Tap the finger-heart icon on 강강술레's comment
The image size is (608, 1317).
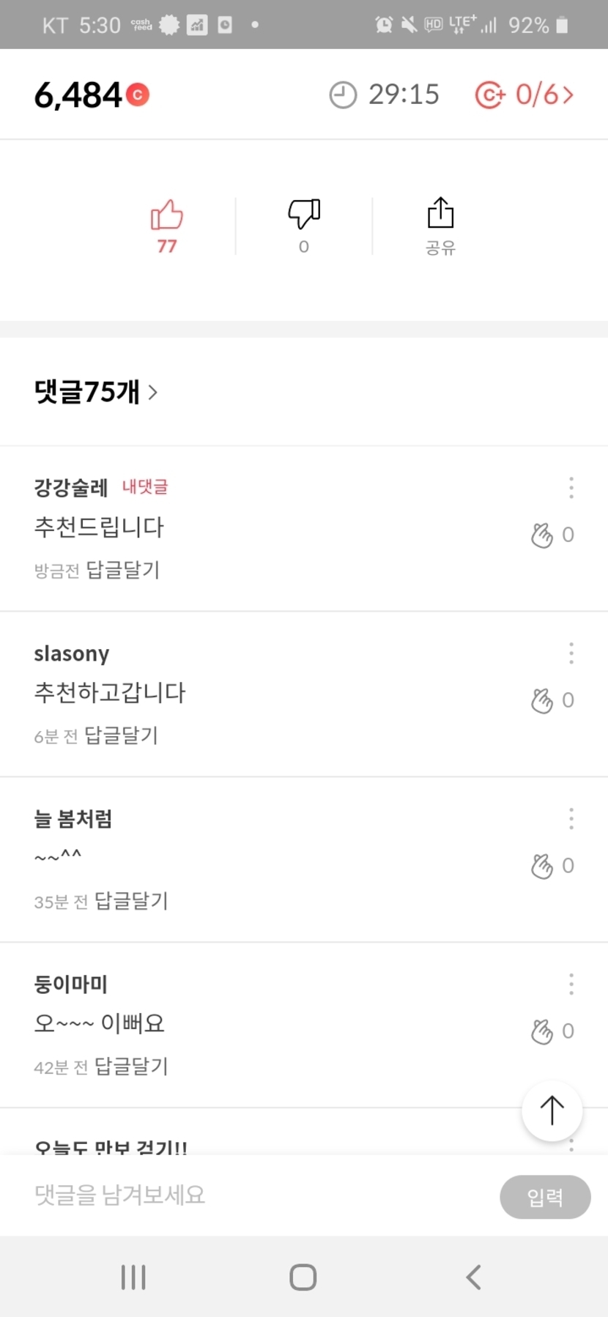point(542,535)
